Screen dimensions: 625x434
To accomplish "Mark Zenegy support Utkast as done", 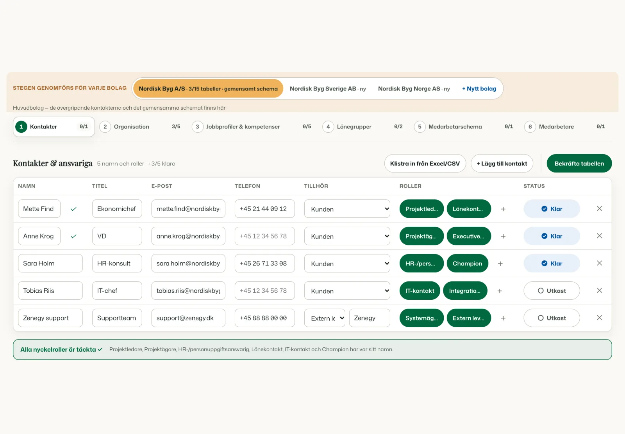I will pos(552,318).
